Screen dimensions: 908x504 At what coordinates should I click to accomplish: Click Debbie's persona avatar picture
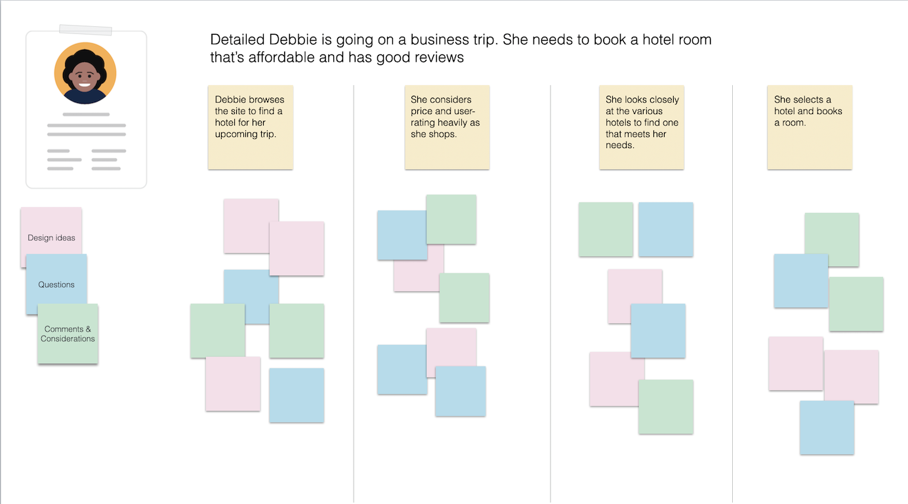85,73
